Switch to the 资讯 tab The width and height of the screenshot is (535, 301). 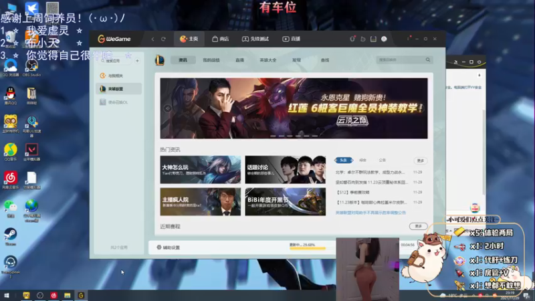pos(183,60)
